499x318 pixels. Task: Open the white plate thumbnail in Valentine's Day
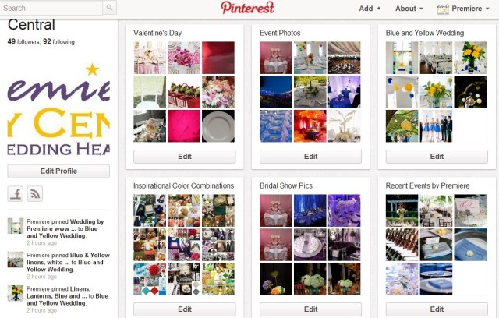pyautogui.click(x=218, y=126)
